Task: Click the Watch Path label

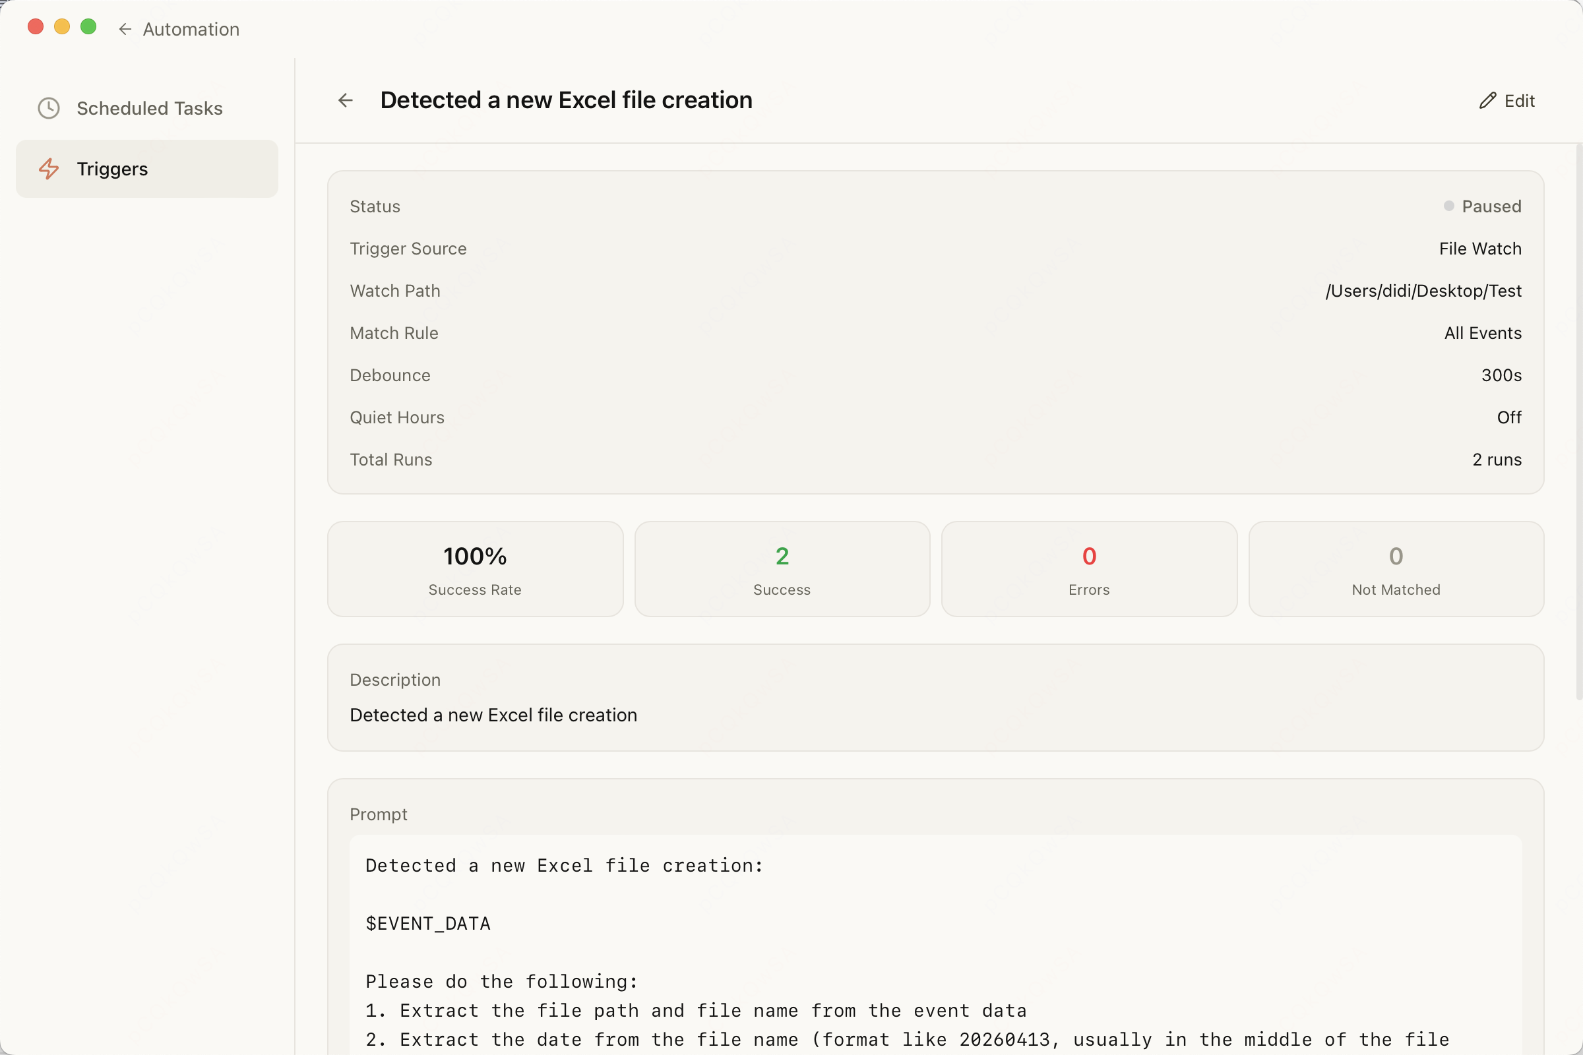Action: coord(395,291)
